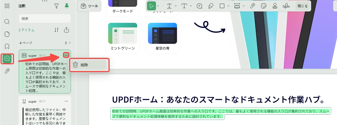Viewport: 337px width, 125px height.
Task: Open the attachments panel in sidebar
Action: click(x=7, y=71)
